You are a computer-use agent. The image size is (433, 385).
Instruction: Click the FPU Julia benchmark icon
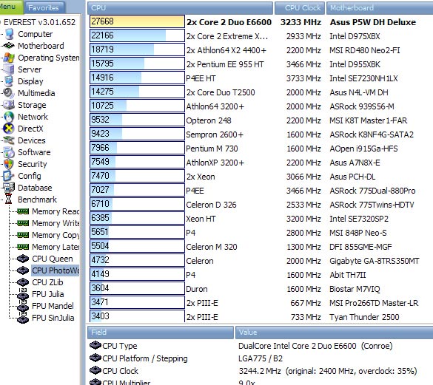click(x=23, y=294)
